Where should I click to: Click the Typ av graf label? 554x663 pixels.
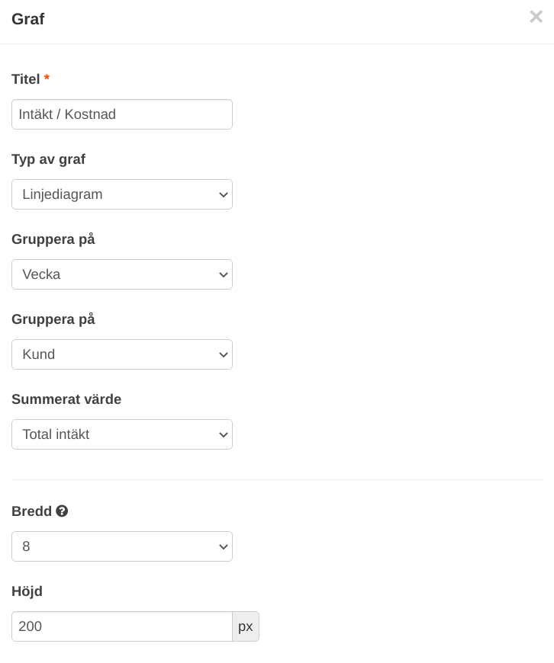48,159
